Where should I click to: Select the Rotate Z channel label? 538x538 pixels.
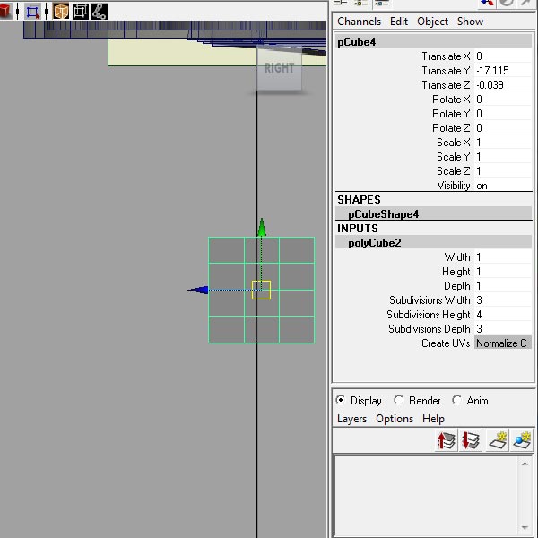pyautogui.click(x=451, y=128)
